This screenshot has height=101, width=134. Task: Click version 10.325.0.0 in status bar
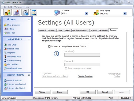point(126,98)
